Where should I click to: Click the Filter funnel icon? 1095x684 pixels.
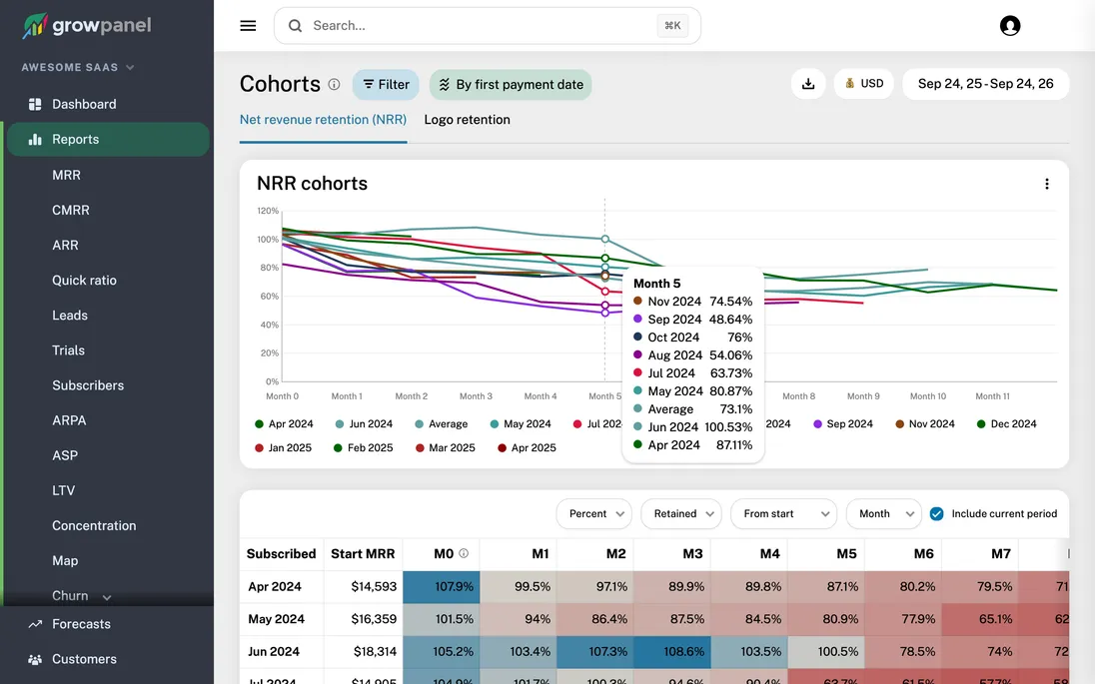click(368, 85)
